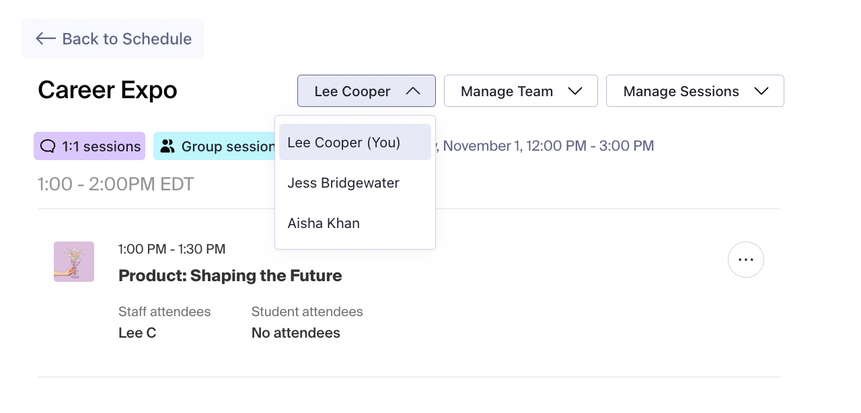Click the Manage Sessions chevron-down arrow
This screenshot has height=413, width=861.
(761, 91)
